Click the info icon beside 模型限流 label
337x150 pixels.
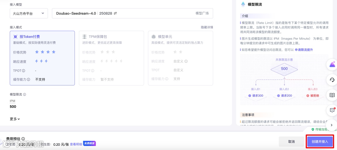pyautogui.click(x=25, y=94)
